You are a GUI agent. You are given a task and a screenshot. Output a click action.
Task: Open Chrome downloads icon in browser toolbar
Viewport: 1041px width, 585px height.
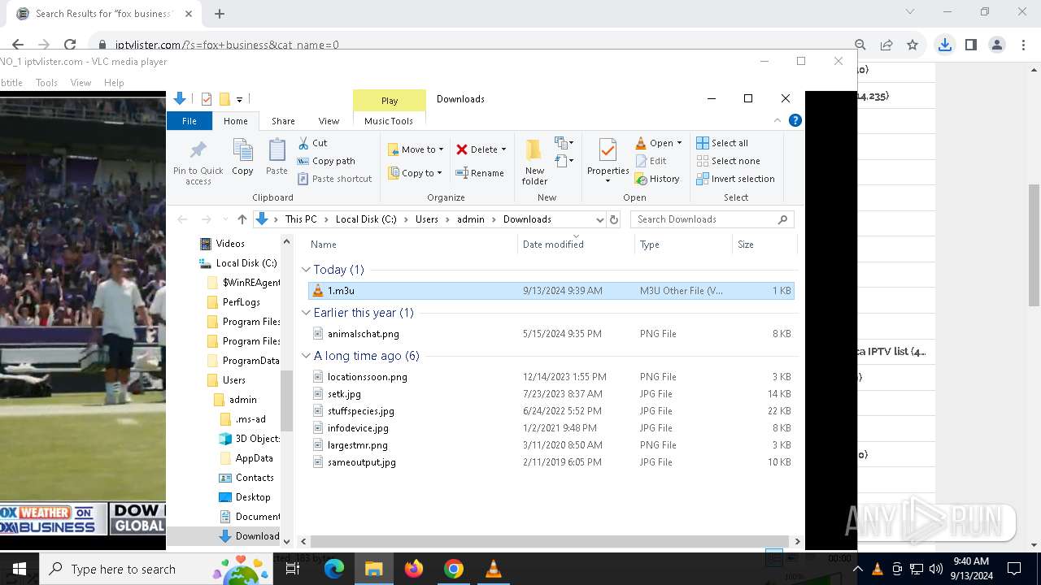click(944, 45)
